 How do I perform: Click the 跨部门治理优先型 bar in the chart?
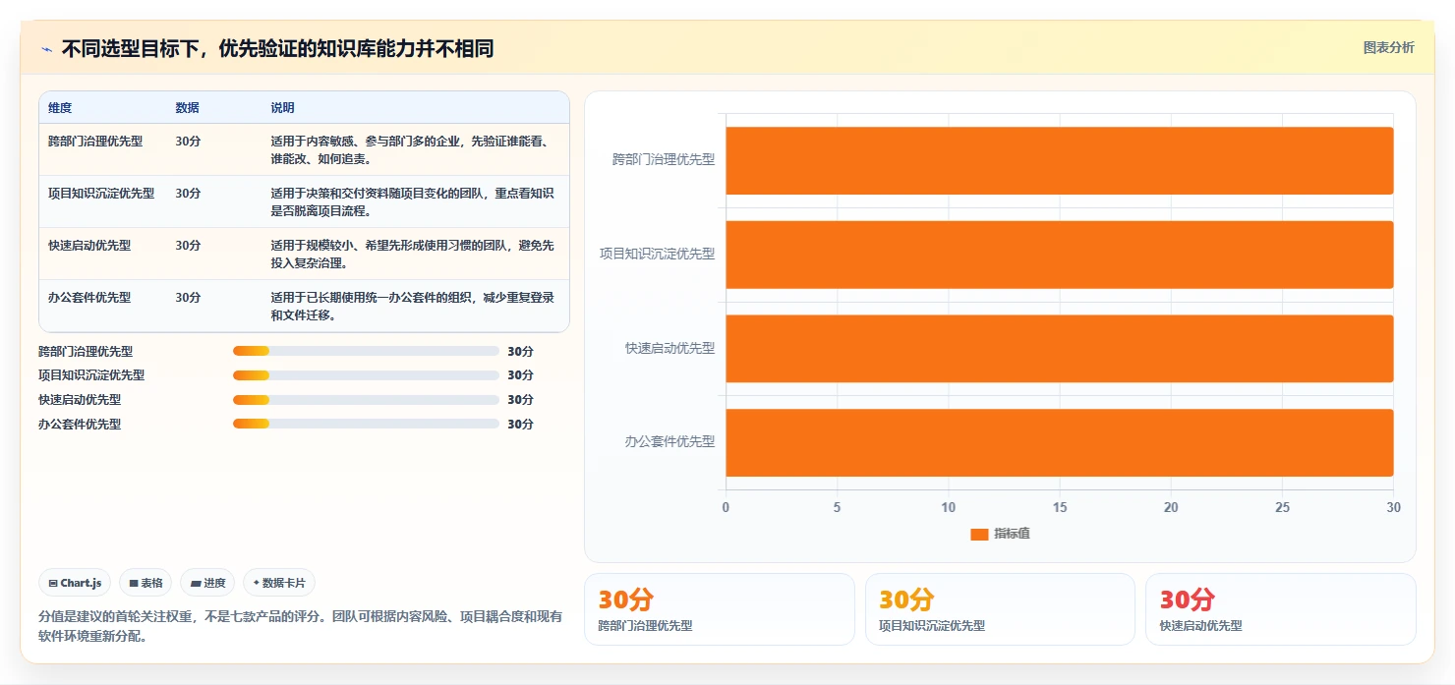tap(1060, 160)
